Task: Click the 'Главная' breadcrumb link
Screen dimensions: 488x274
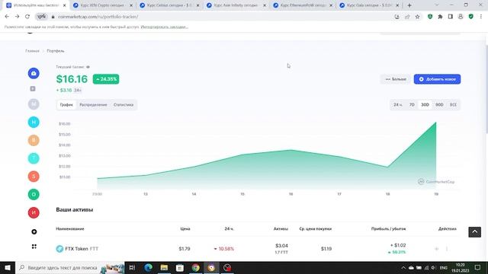Action: point(32,51)
